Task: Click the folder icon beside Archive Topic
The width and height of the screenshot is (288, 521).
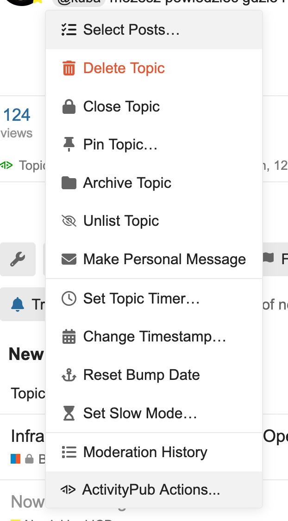Action: coord(69,183)
